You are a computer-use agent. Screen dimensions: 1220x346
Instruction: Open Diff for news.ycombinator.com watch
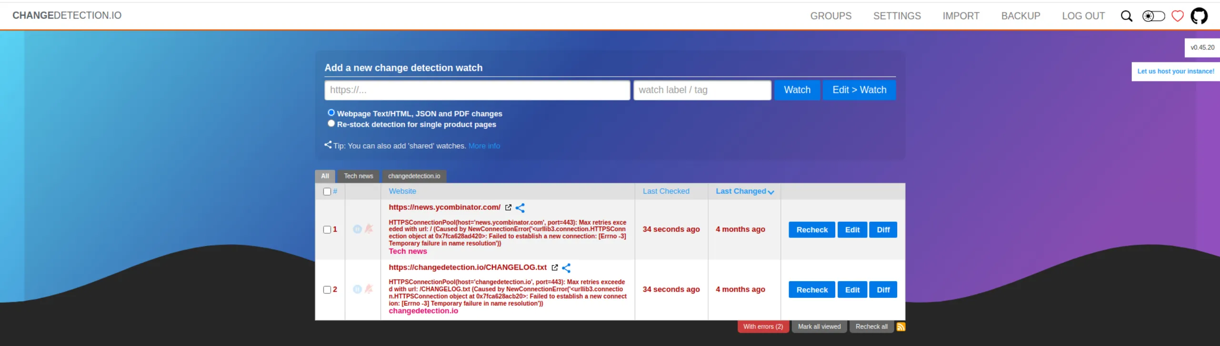click(883, 229)
